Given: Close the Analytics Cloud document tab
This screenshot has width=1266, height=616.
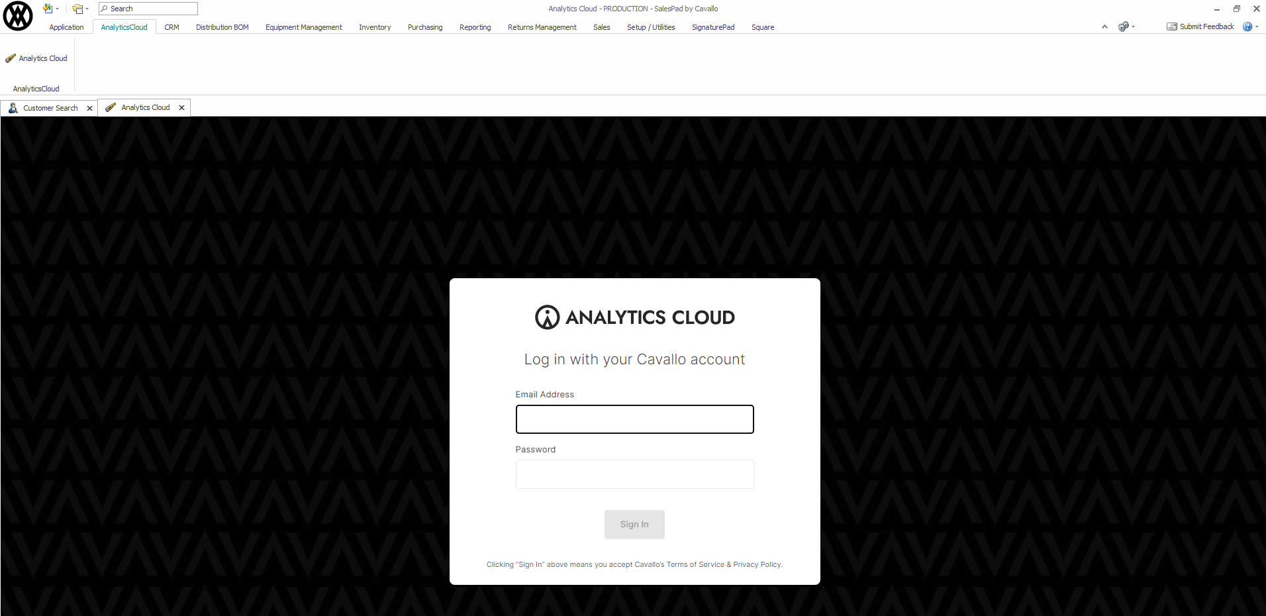Looking at the screenshot, I should (x=181, y=107).
